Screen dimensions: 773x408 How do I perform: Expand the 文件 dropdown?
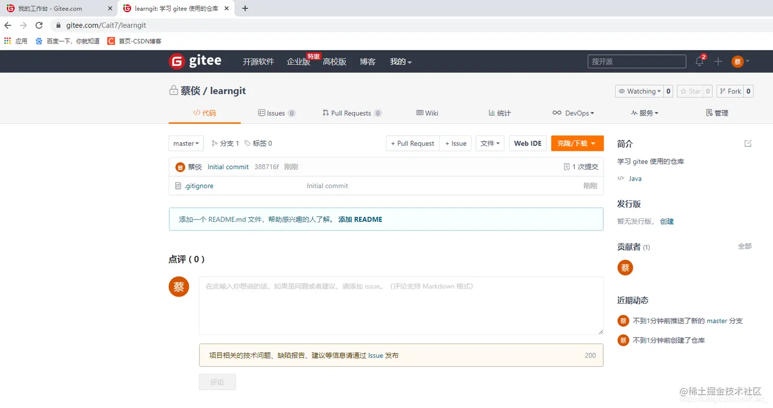pos(490,143)
